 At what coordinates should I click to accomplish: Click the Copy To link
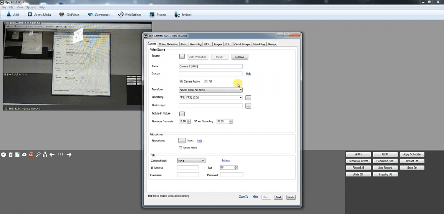[244, 197]
